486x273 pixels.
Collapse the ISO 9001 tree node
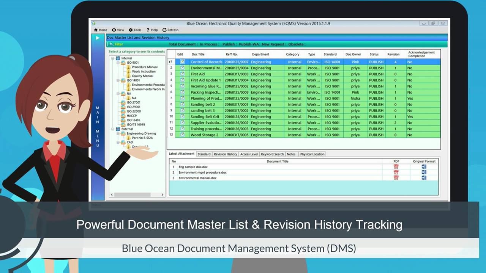tap(118, 63)
